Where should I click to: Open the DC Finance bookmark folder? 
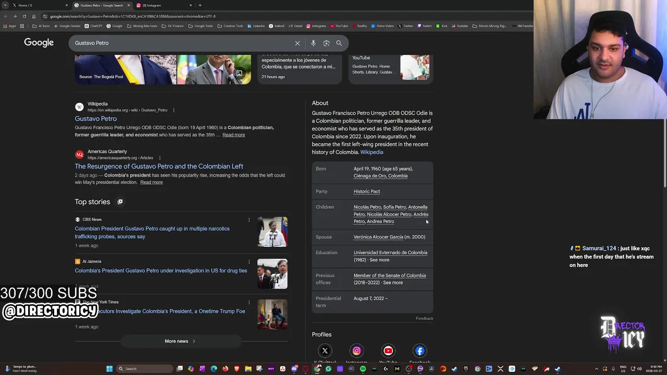(x=172, y=26)
